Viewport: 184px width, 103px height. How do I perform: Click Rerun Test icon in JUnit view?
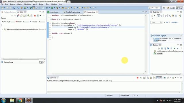tap(28, 15)
